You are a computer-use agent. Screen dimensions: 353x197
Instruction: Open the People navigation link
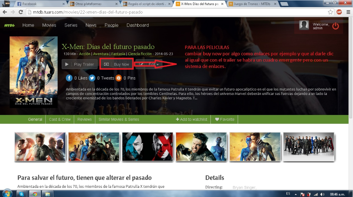pyautogui.click(x=112, y=25)
